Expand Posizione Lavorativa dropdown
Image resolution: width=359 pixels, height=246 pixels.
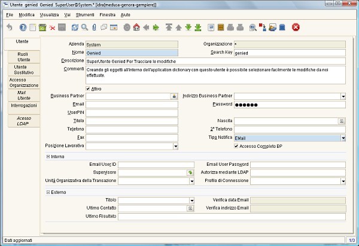coord(175,146)
